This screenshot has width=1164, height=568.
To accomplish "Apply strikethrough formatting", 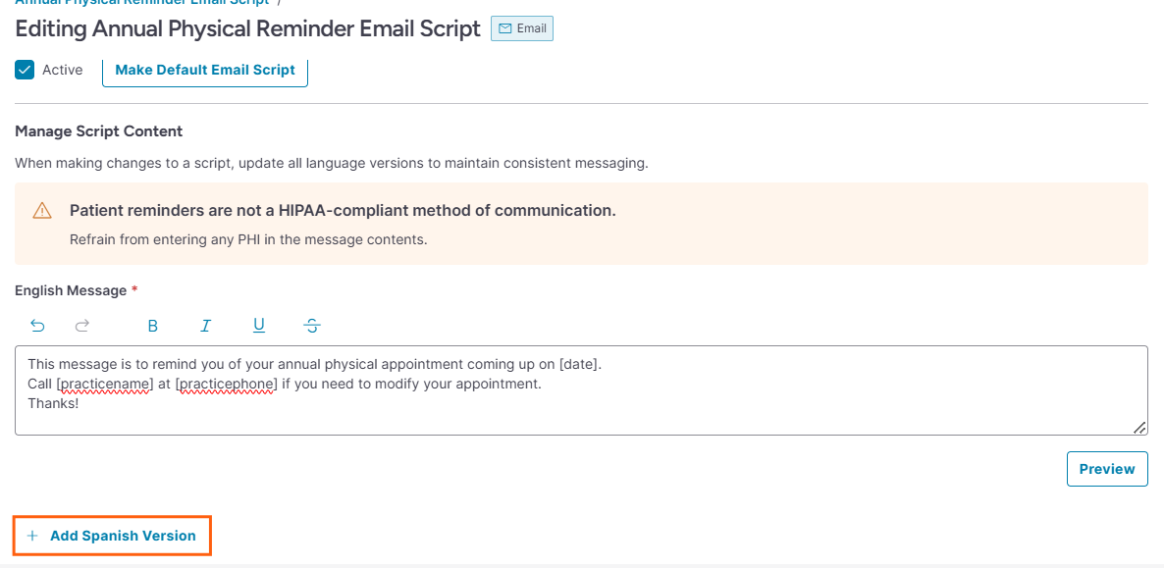I will (312, 326).
